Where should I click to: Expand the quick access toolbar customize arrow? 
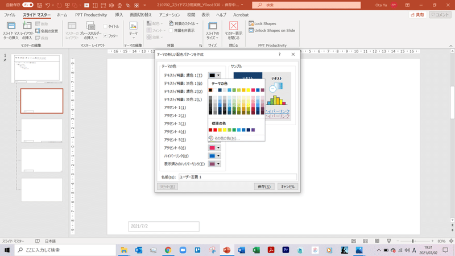[x=144, y=5]
